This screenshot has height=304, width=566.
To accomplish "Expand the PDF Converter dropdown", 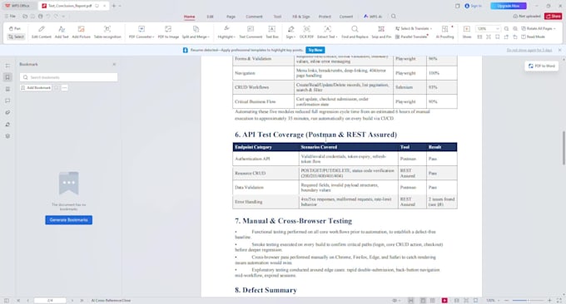I will (x=141, y=32).
